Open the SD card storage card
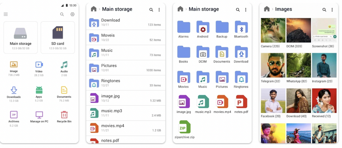 (x=57, y=37)
